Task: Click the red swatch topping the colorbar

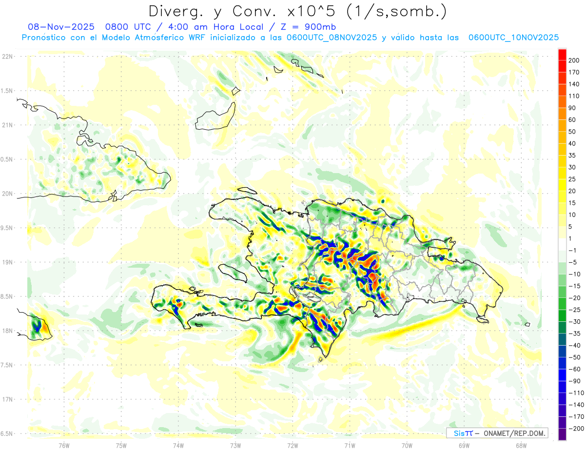Action: 563,55
